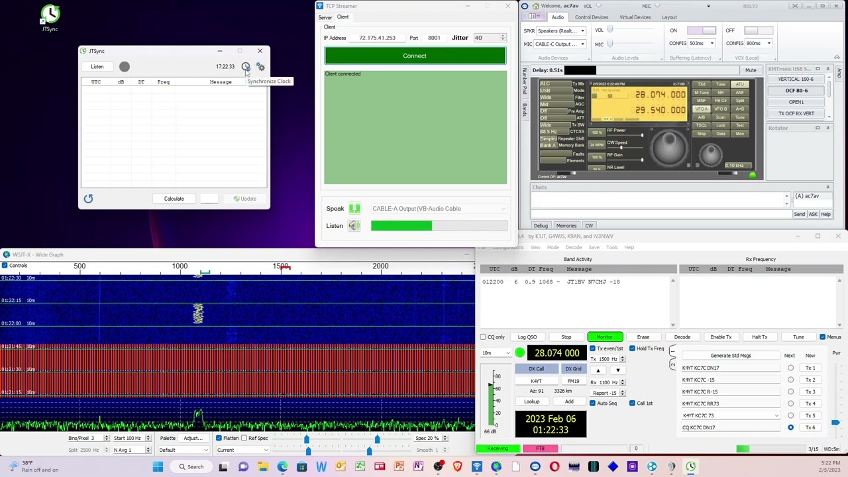Click the down arrow frequency button in WSJT-X

[x=617, y=371]
